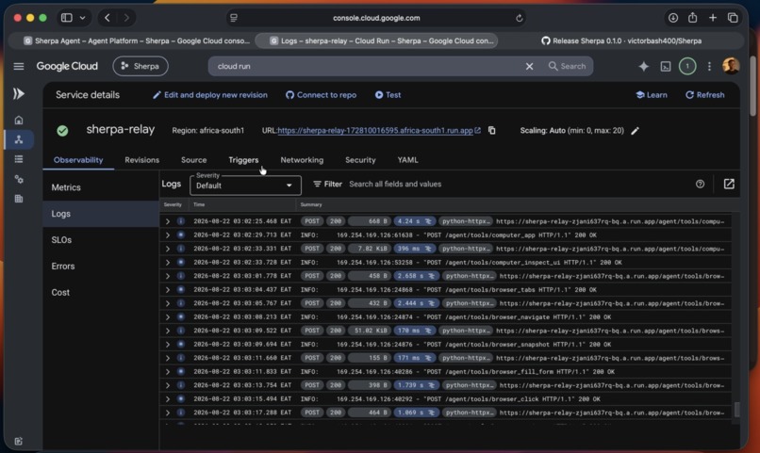Screen dimensions: 760x453
Task: Go back with Safari back arrow
Action: (x=107, y=18)
